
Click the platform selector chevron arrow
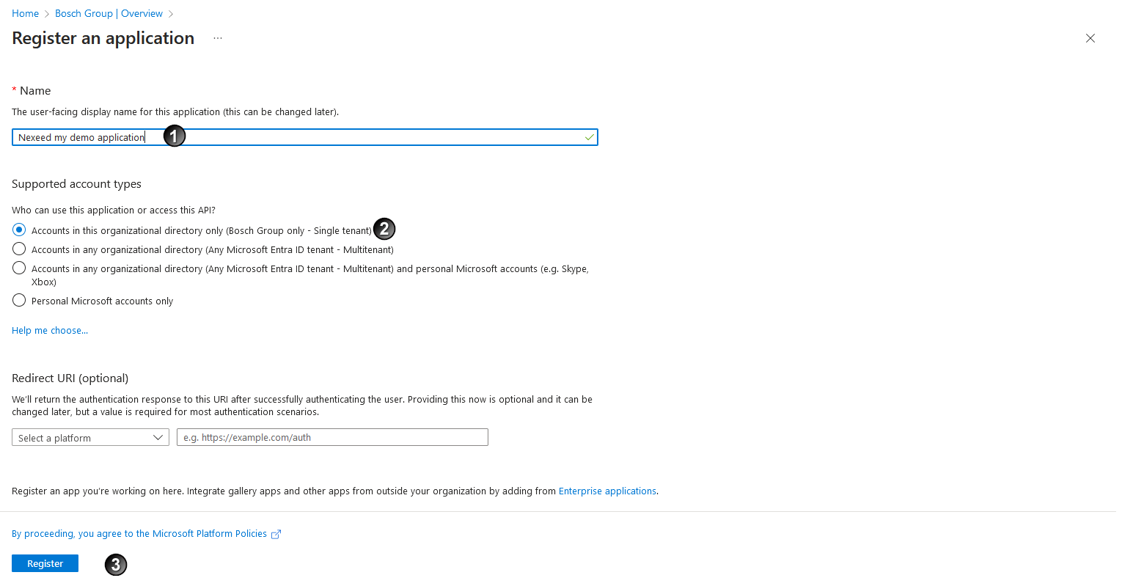click(158, 437)
